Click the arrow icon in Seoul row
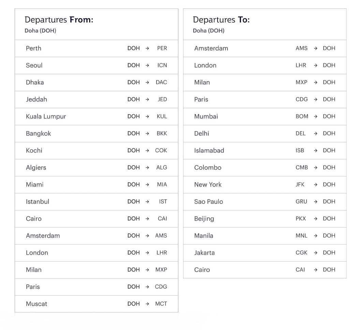This screenshot has height=330, width=355. pos(147,65)
